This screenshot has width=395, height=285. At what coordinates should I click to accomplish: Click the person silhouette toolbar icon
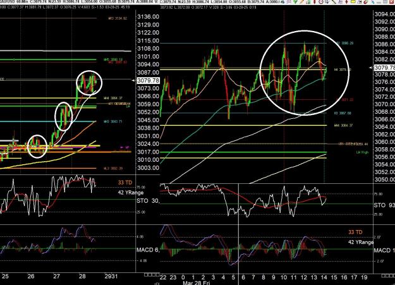pos(289,2)
